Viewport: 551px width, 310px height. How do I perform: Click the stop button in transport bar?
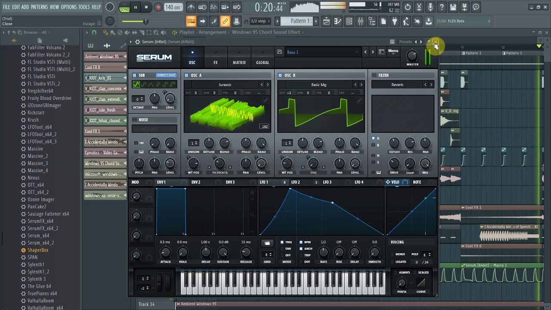(146, 7)
